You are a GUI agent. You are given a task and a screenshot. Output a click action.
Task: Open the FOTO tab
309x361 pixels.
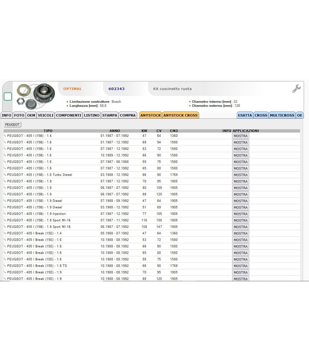pyautogui.click(x=19, y=115)
